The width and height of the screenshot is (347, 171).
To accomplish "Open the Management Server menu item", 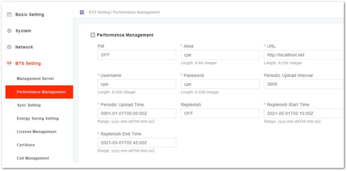I will tap(35, 79).
